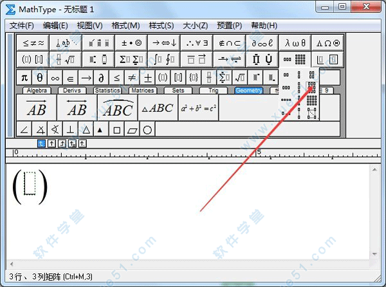Insert the partial derivative symbol from small bar
Viewport: 386px width, 287px height.
(x=101, y=78)
